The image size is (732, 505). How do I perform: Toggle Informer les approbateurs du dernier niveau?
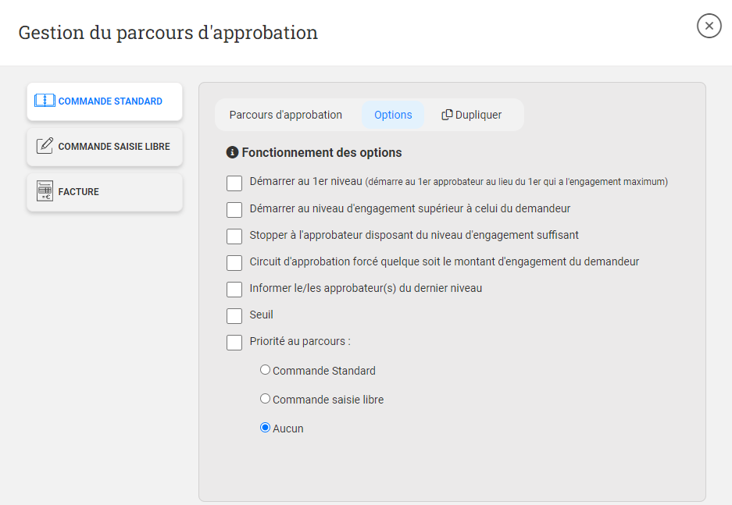click(234, 290)
